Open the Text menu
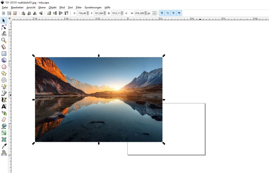The image size is (269, 173). [70, 7]
